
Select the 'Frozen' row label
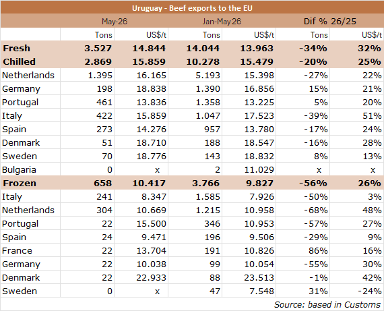coord(20,183)
